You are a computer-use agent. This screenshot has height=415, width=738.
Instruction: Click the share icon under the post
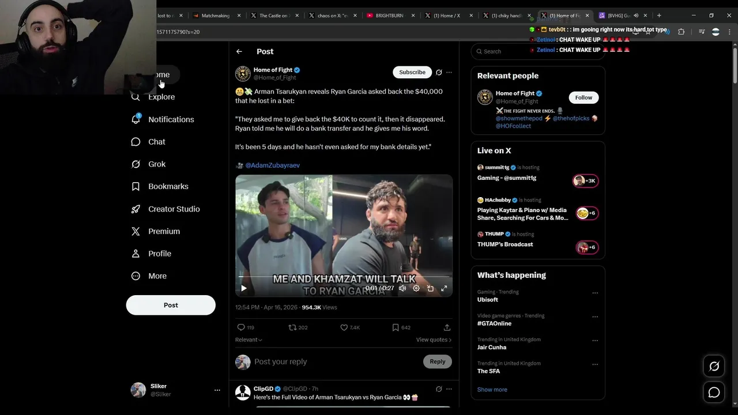447,327
